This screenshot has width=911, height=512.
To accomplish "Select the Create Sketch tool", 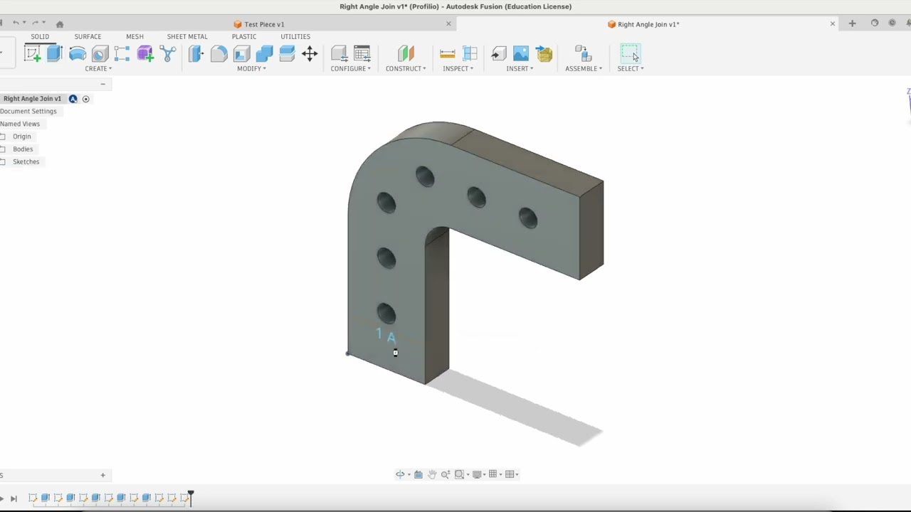I will point(32,53).
